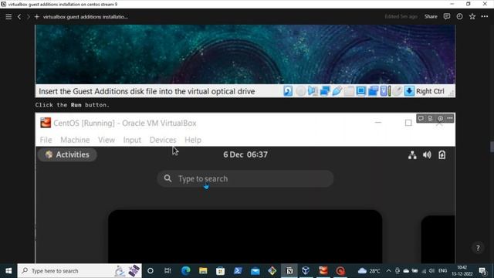
Task: Click the display monitor icon in VirtualBox status bar
Action: 361,91
